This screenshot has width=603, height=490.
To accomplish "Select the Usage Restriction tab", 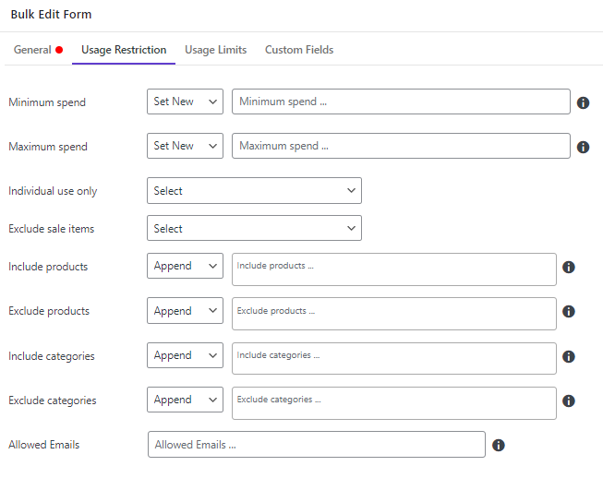I will [124, 50].
